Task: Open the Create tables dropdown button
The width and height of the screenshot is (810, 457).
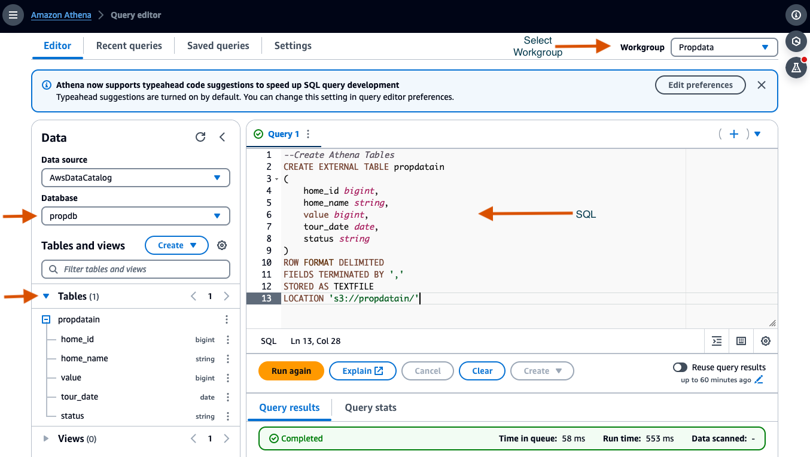Action: coord(176,245)
